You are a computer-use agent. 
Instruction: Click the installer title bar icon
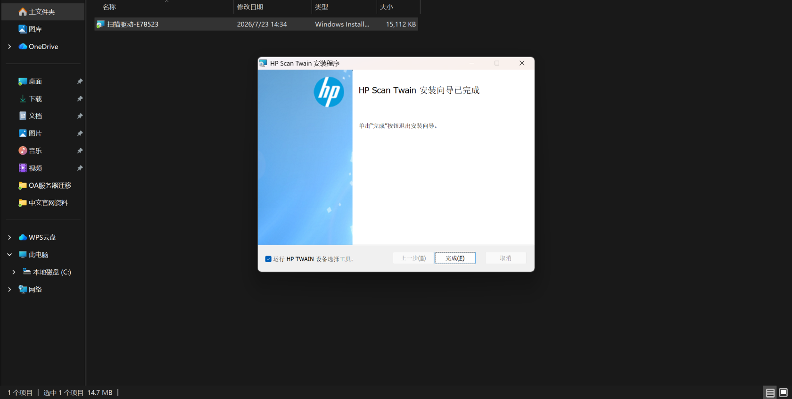263,63
